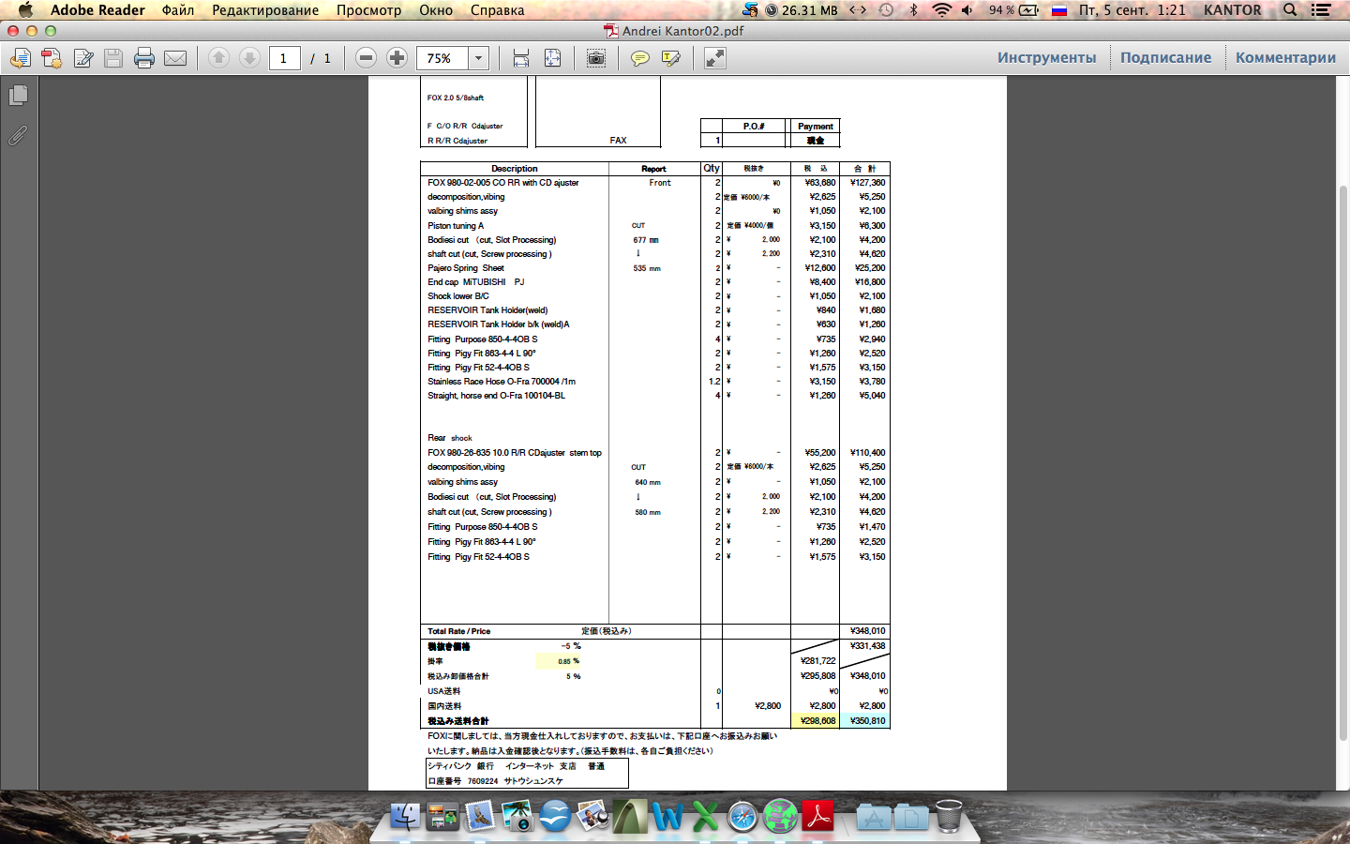
Task: Open Safari from the Dock
Action: [742, 817]
